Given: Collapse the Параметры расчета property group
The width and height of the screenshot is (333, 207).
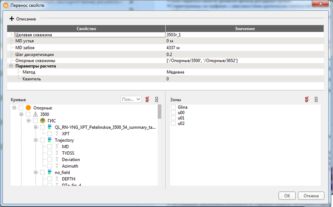Looking at the screenshot, I should (x=11, y=66).
